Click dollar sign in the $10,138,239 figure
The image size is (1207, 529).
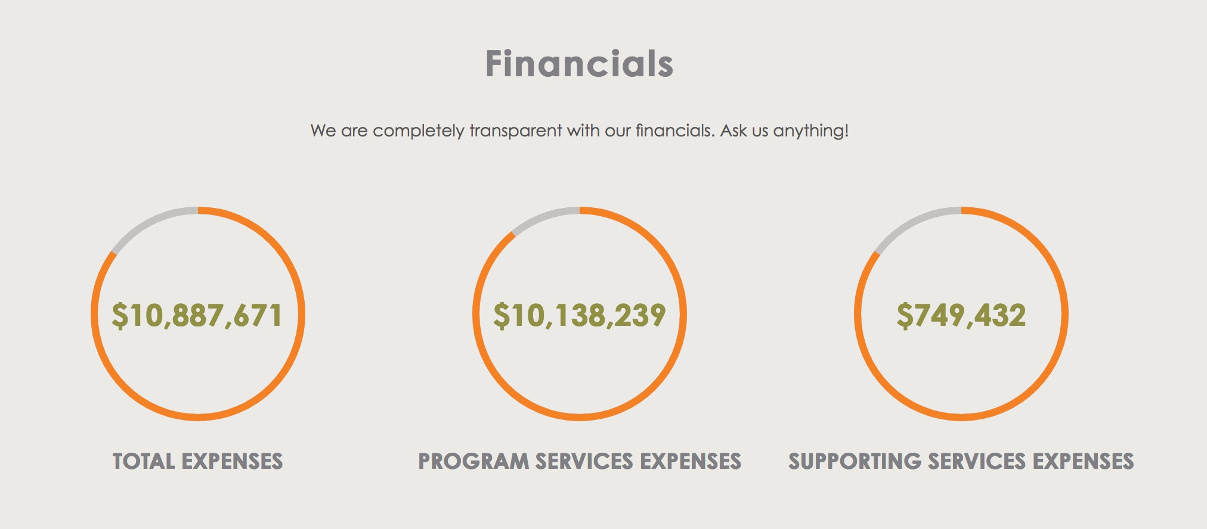[502, 316]
